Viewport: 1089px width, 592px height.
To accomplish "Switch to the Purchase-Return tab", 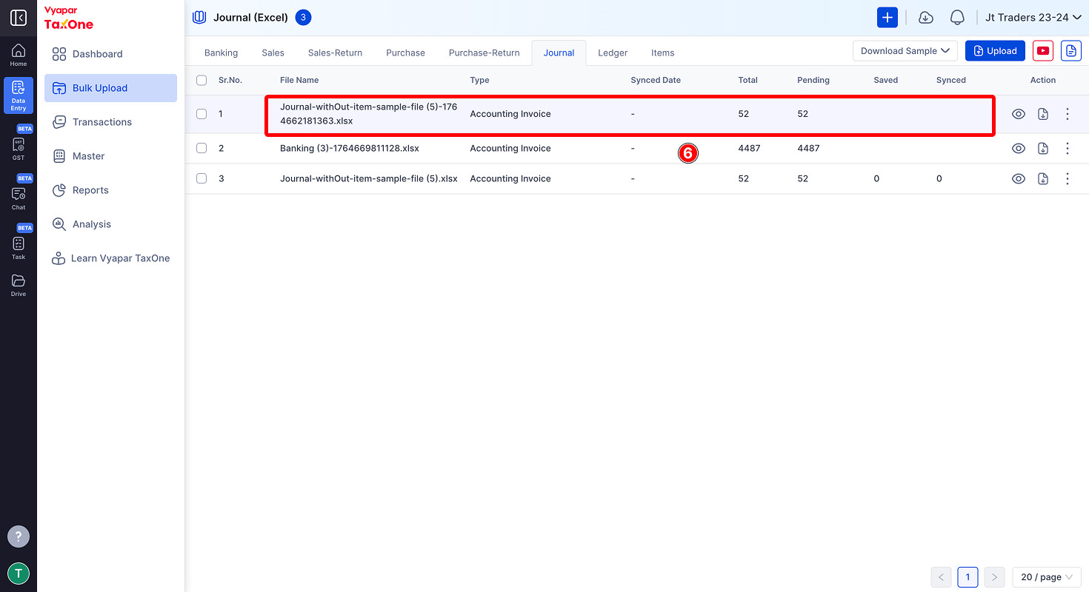I will tap(484, 53).
